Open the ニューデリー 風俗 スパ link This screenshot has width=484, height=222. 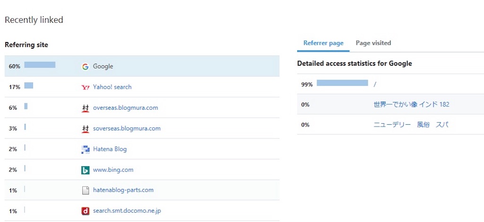click(x=411, y=125)
